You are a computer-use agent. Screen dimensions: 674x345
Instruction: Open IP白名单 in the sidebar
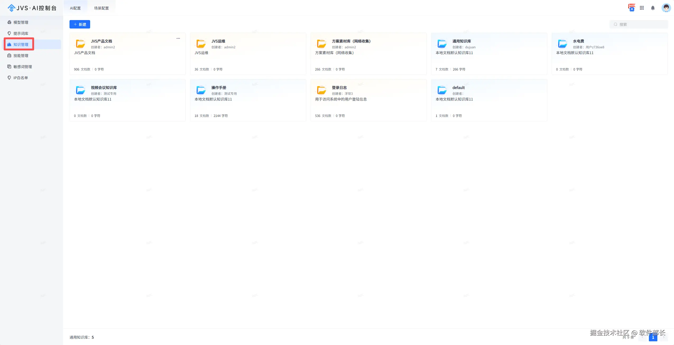(x=21, y=78)
